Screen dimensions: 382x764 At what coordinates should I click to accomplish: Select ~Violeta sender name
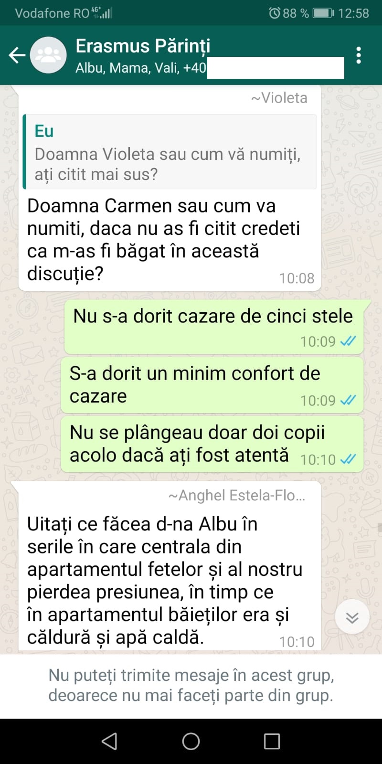(279, 98)
